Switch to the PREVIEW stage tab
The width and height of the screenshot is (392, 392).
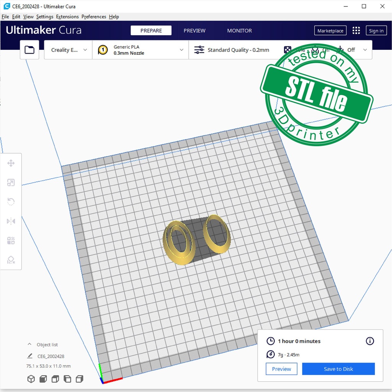click(x=194, y=31)
